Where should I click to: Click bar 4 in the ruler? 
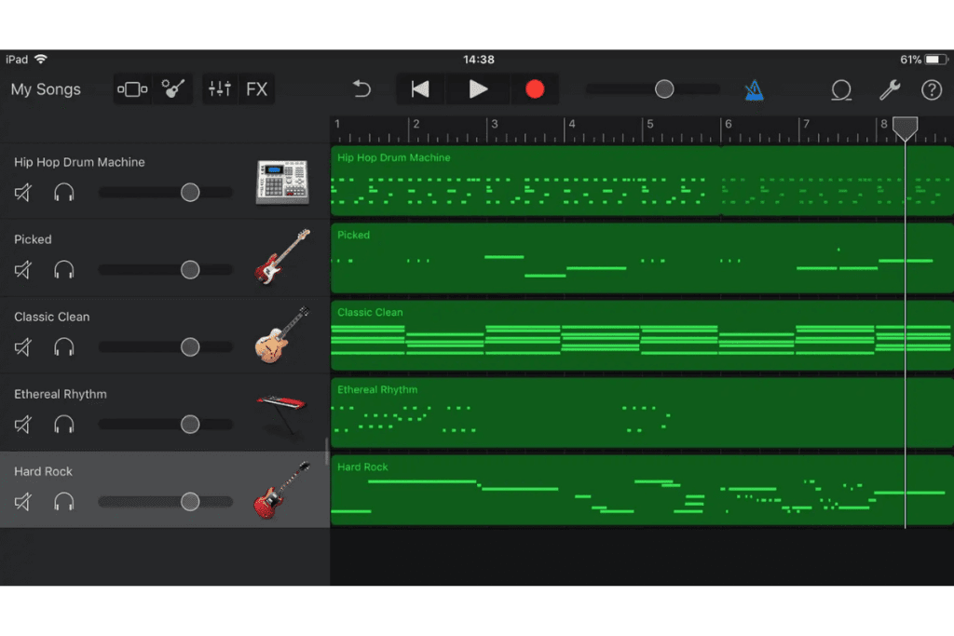point(572,124)
